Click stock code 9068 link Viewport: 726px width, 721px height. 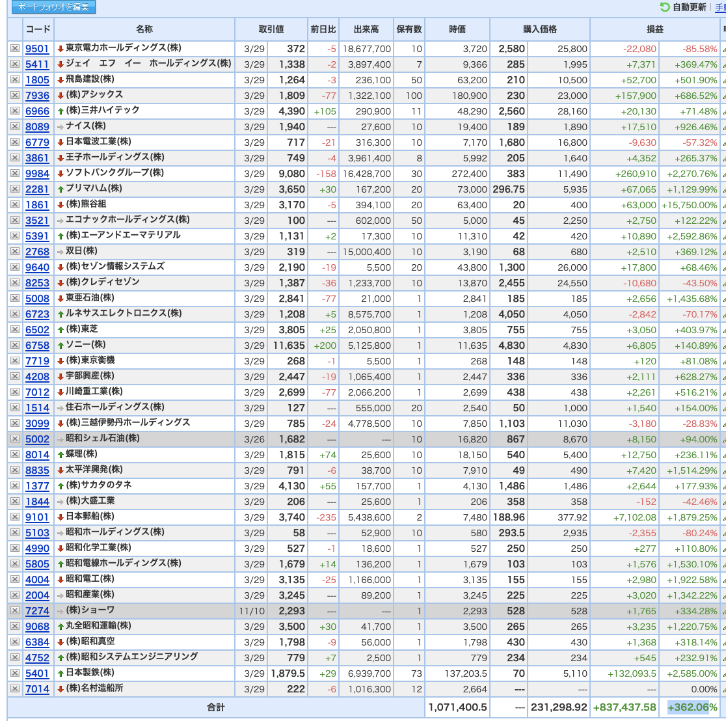37,627
